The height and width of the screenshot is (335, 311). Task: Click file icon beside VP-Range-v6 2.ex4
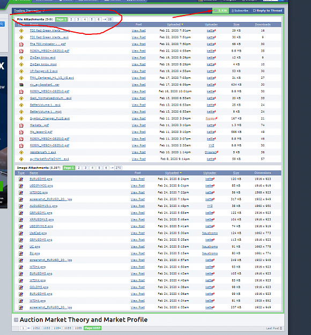click(x=21, y=71)
